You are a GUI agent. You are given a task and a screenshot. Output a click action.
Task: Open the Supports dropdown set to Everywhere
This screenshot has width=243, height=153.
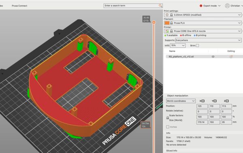coord(208,40)
